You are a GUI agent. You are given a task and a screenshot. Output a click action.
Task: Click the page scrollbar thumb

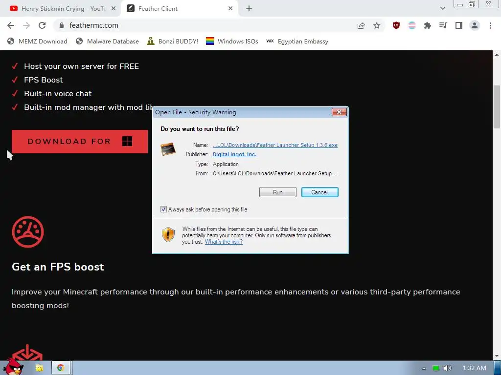(497, 107)
